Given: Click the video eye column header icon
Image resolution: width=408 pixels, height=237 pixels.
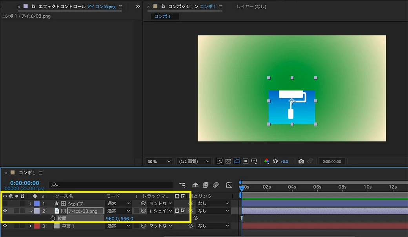Looking at the screenshot, I should pos(5,196).
